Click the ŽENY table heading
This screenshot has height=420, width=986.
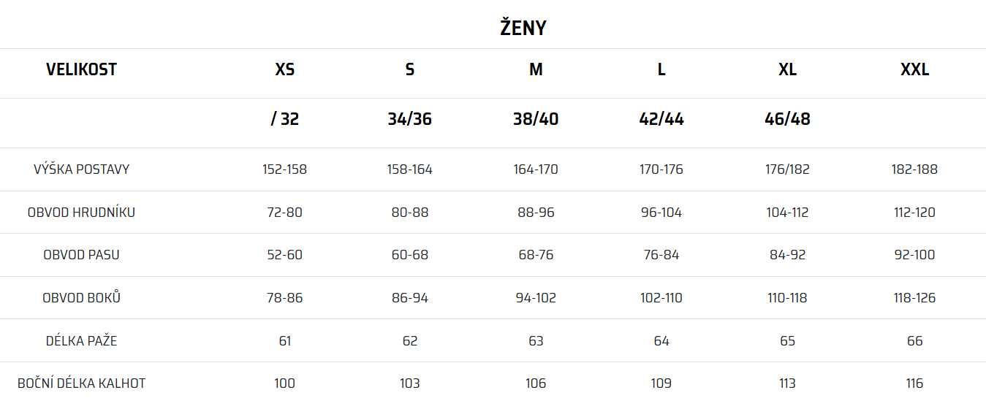tap(523, 28)
